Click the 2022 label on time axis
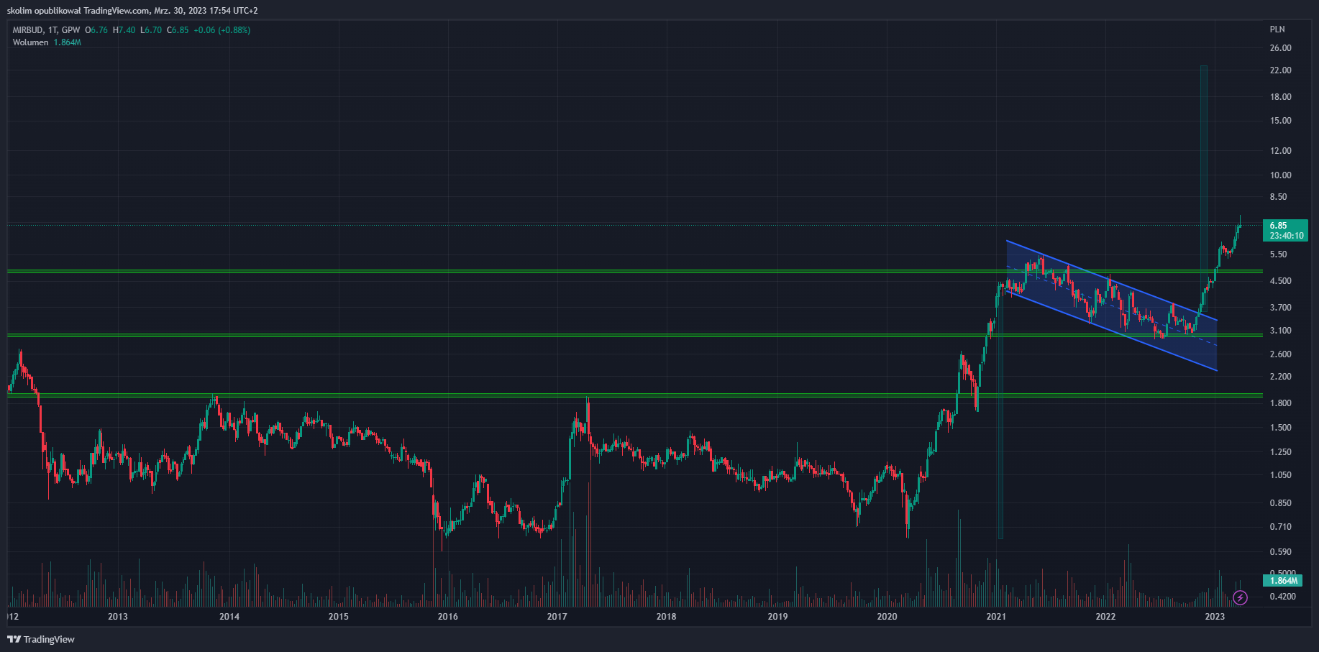 (1105, 617)
